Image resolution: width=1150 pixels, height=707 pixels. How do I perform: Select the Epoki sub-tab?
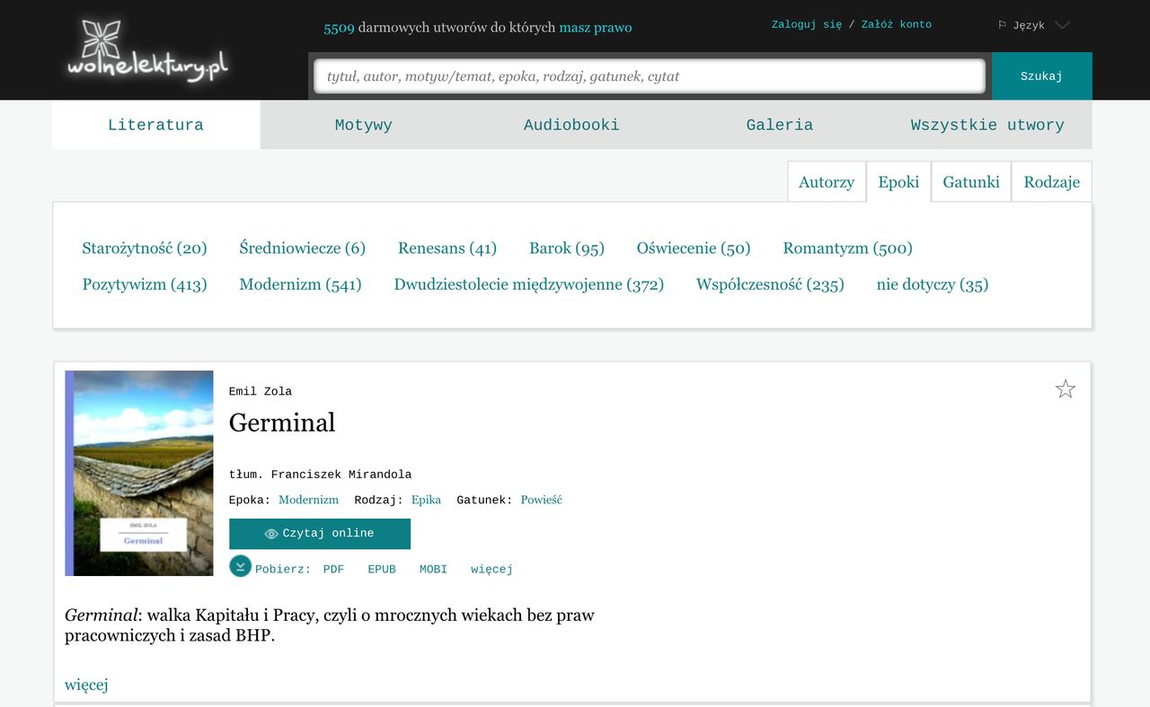coord(898,182)
